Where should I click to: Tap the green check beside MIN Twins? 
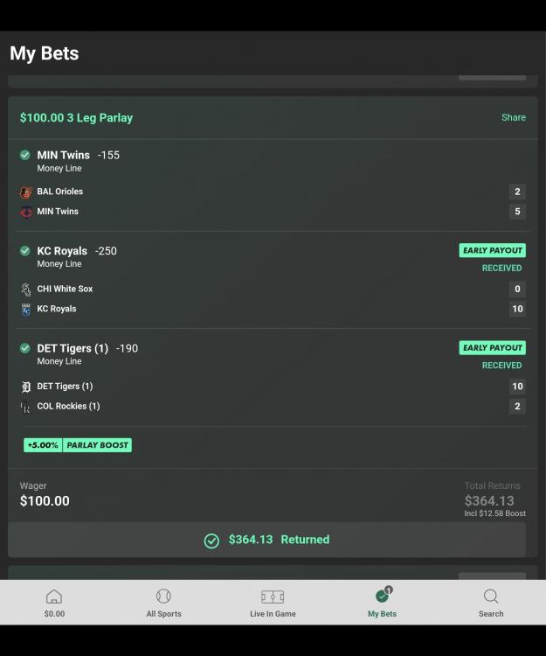25,155
